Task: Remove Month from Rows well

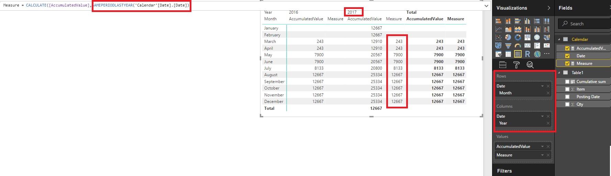Action: (548, 93)
